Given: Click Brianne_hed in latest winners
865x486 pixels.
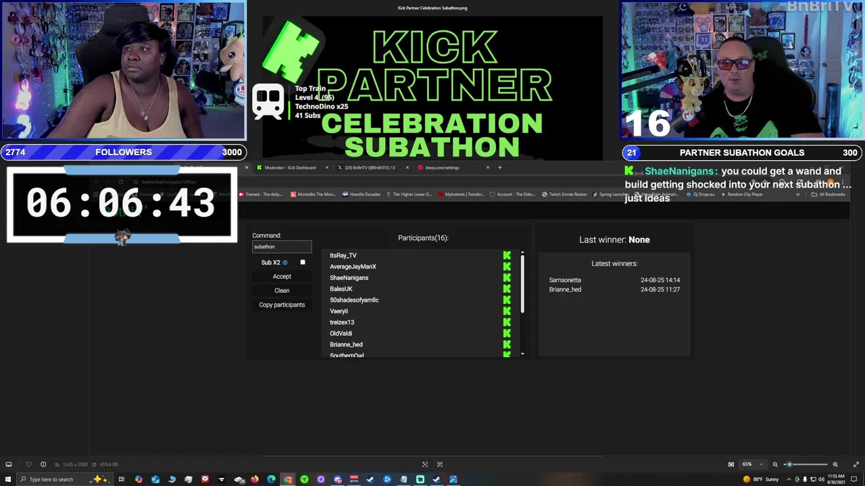Looking at the screenshot, I should click(565, 290).
